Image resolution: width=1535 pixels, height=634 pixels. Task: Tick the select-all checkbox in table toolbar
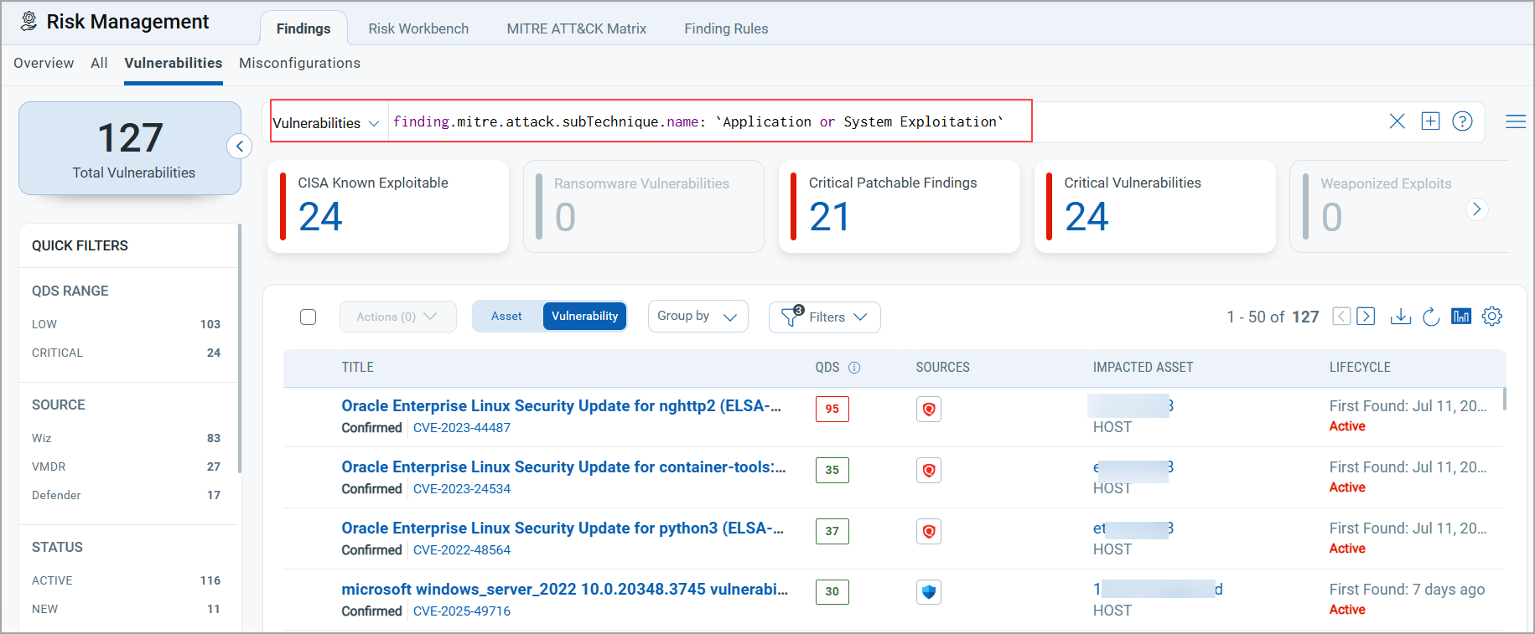tap(309, 317)
